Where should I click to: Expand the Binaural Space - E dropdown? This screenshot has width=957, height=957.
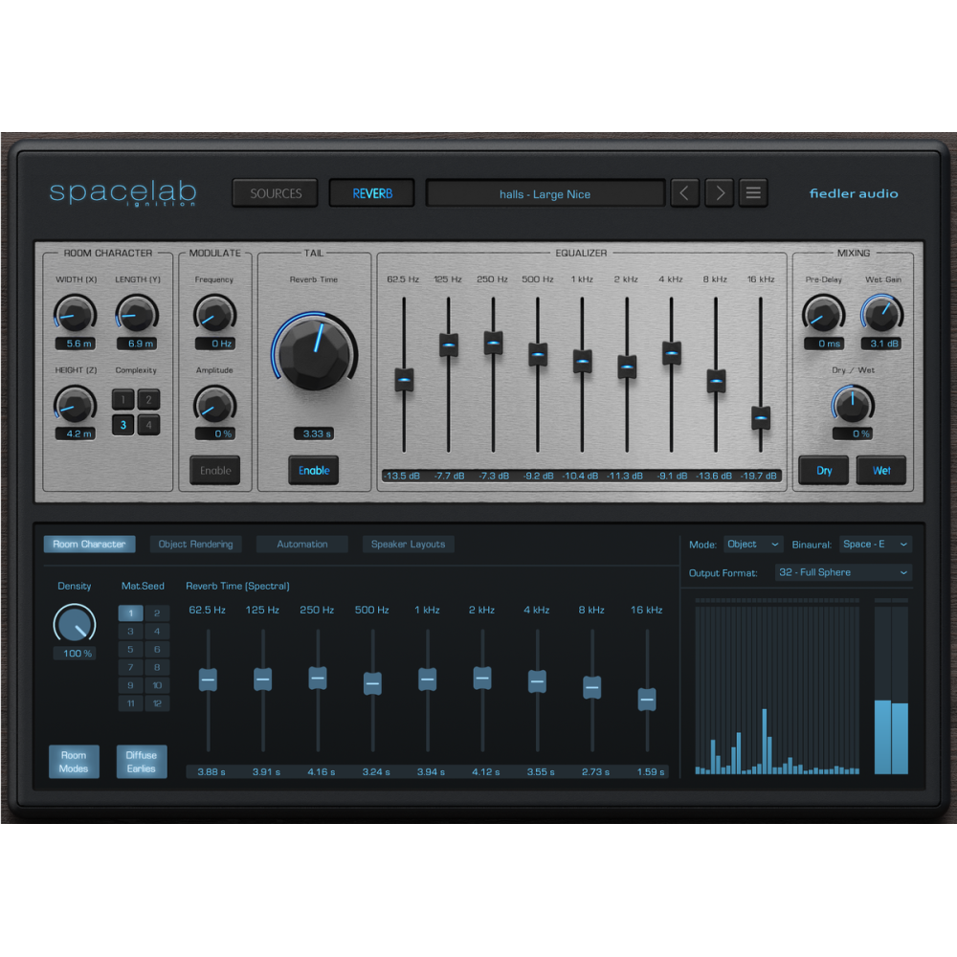pyautogui.click(x=876, y=544)
